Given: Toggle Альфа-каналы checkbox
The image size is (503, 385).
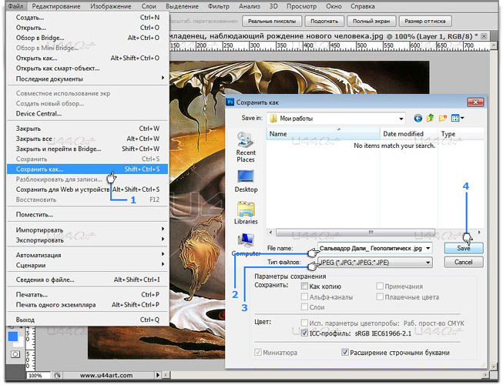Looking at the screenshot, I should pos(304,296).
